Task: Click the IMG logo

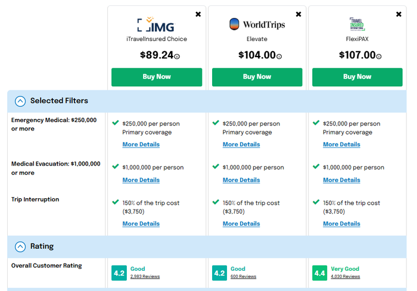Action: [x=156, y=24]
